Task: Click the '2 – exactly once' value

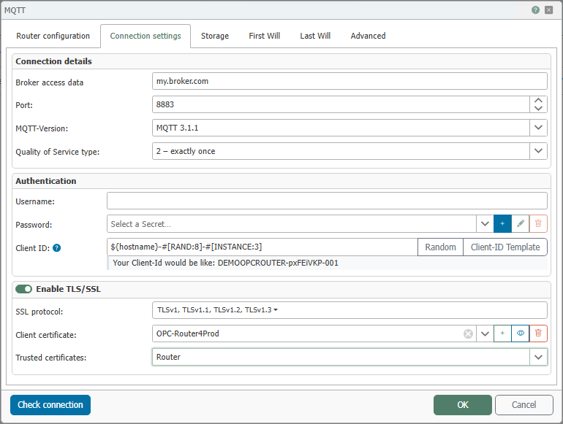Action: [x=186, y=151]
